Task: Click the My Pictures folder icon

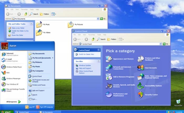Action: [70, 24]
